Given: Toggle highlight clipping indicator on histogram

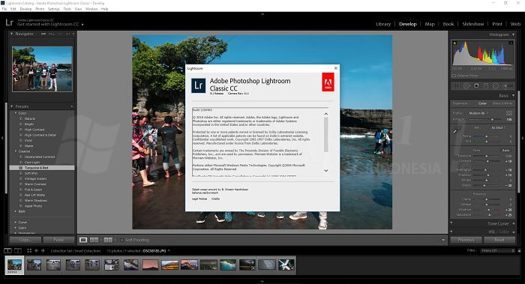Looking at the screenshot, I should [x=511, y=43].
